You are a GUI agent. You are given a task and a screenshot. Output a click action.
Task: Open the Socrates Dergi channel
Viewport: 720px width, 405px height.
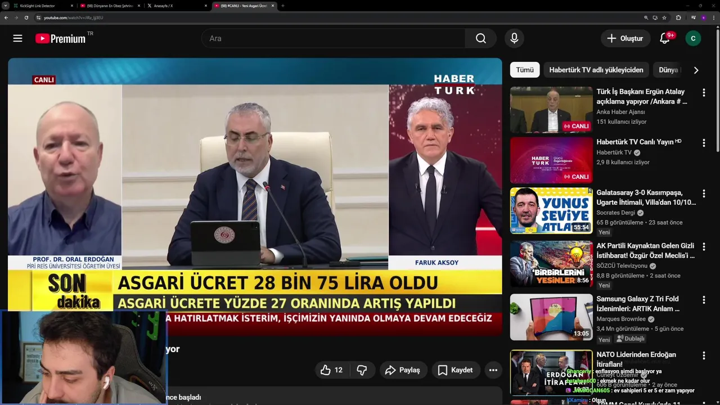point(615,213)
